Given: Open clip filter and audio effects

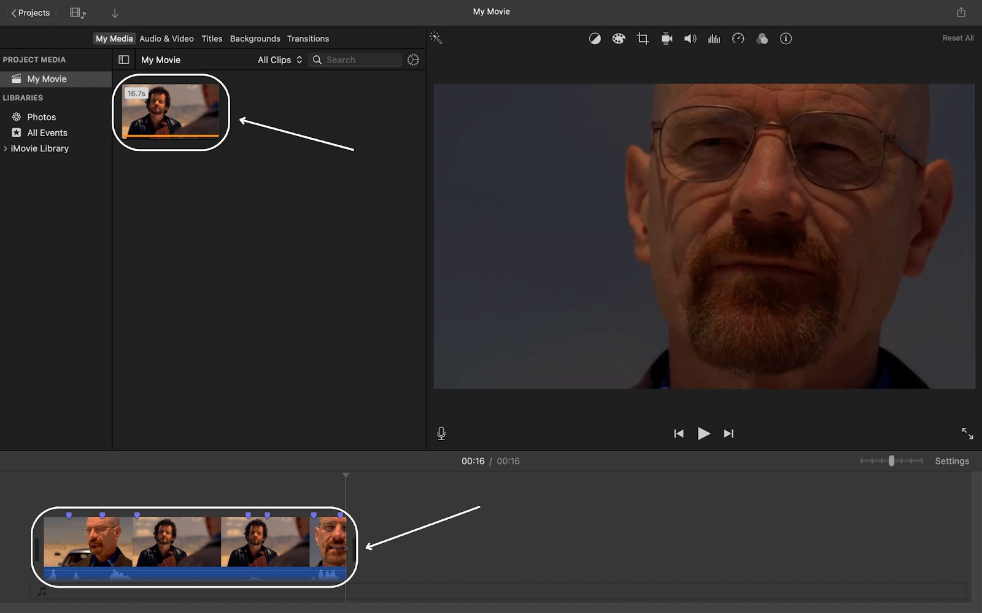Looking at the screenshot, I should 762,39.
